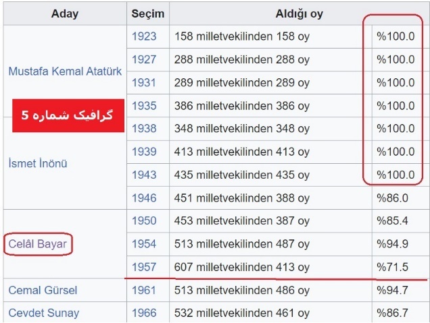Select the 1938 election link
This screenshot has height=323, width=430.
[144, 129]
